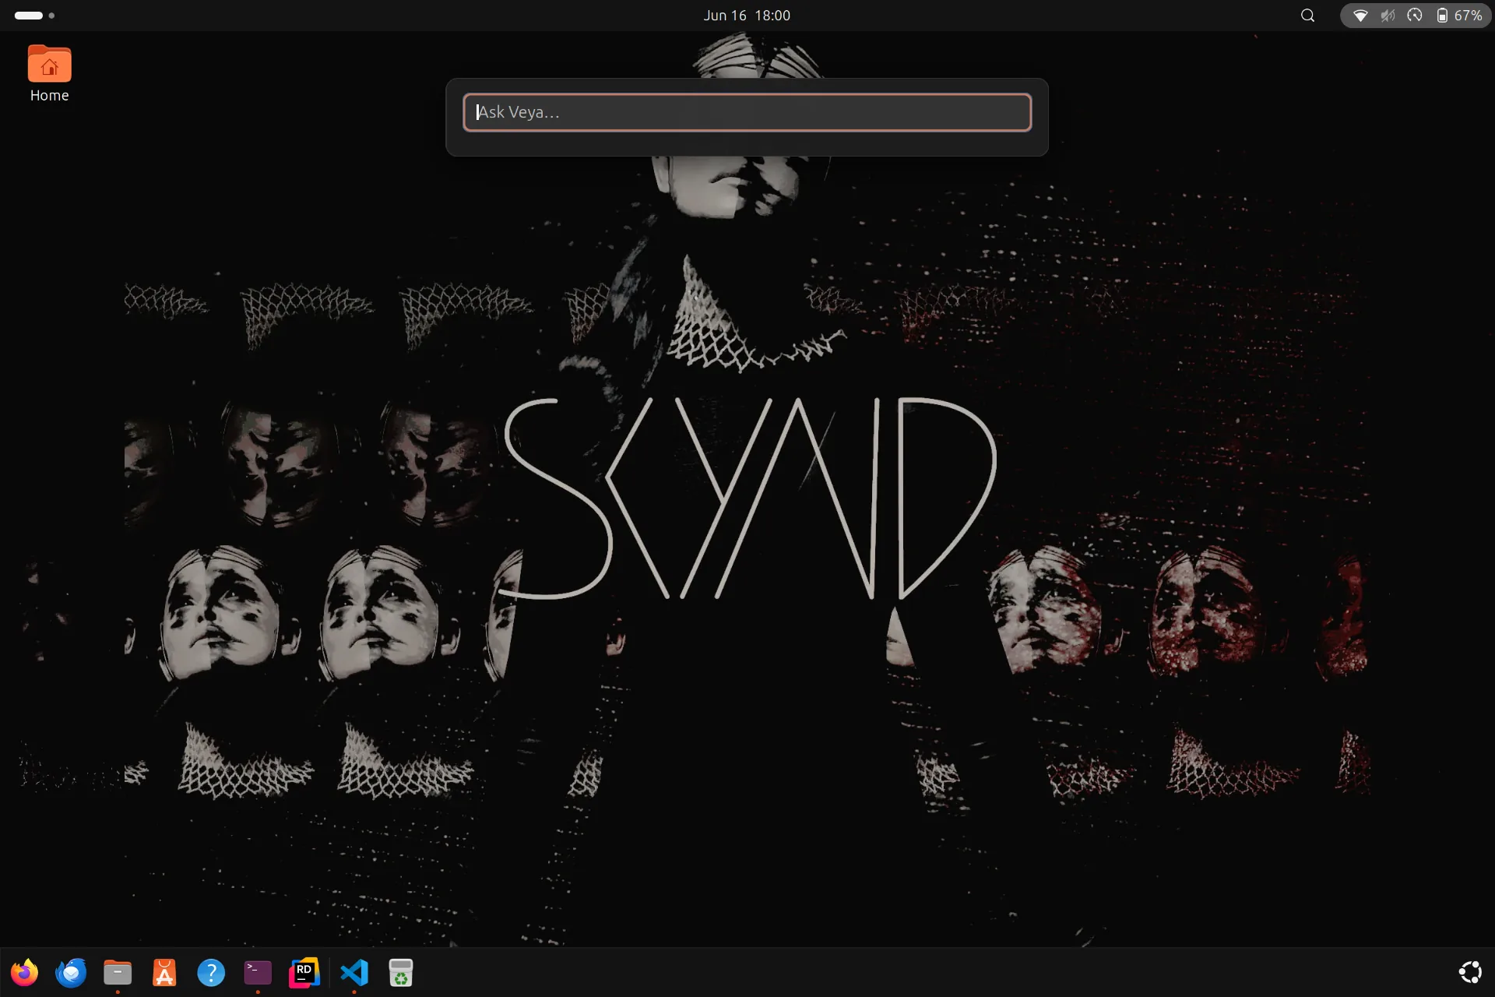Open the Help icon in dock

tap(211, 972)
